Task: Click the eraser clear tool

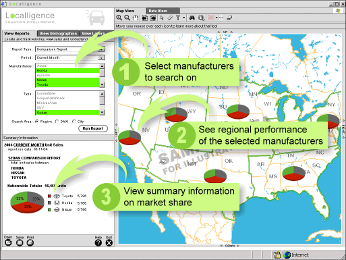Action: click(x=229, y=18)
